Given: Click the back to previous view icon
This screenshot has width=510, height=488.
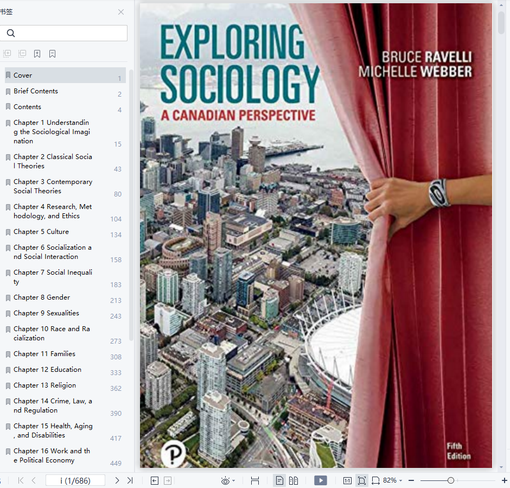Looking at the screenshot, I should coord(155,480).
